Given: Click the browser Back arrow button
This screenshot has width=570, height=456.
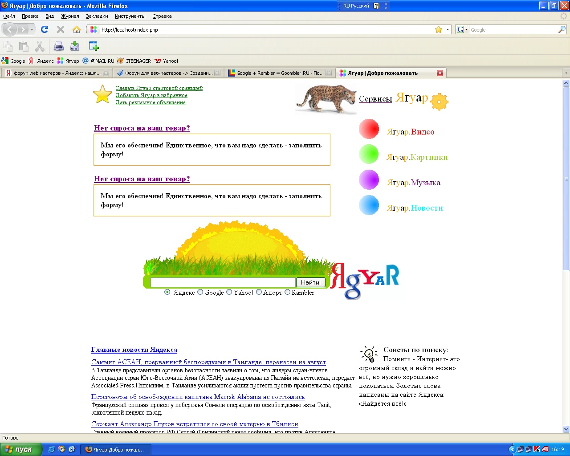Looking at the screenshot, I should [10, 29].
